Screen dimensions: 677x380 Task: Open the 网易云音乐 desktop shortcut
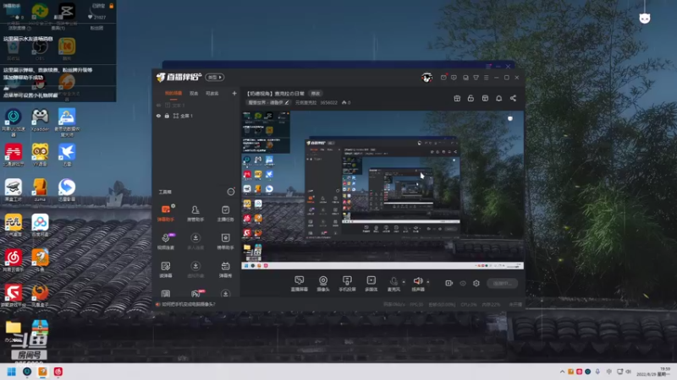point(13,260)
